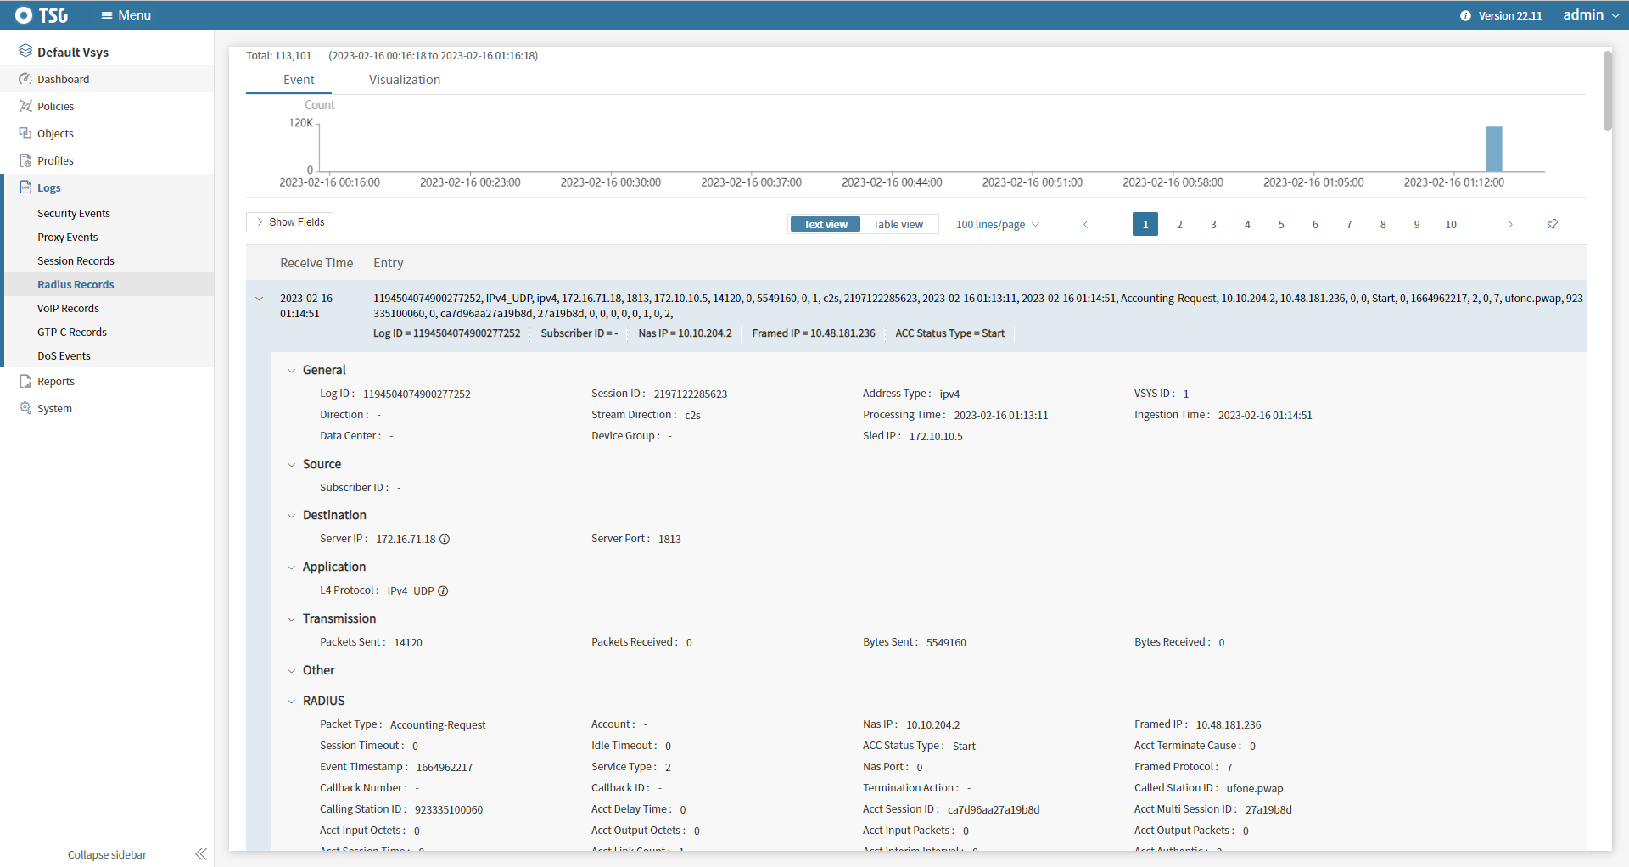Open the admin user dropdown

coord(1590,15)
